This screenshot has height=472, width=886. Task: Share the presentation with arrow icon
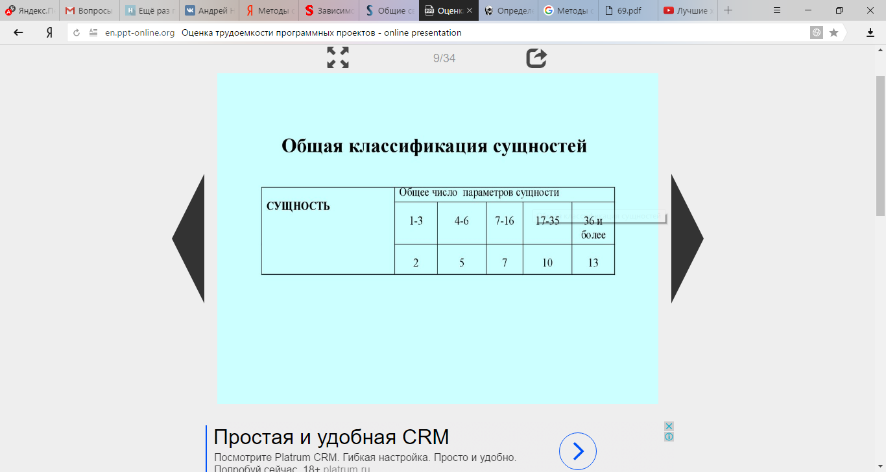tap(536, 58)
